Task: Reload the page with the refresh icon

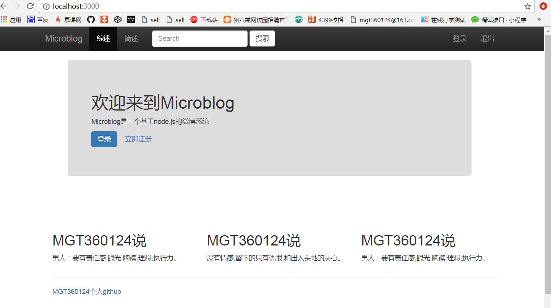Action: click(30, 6)
